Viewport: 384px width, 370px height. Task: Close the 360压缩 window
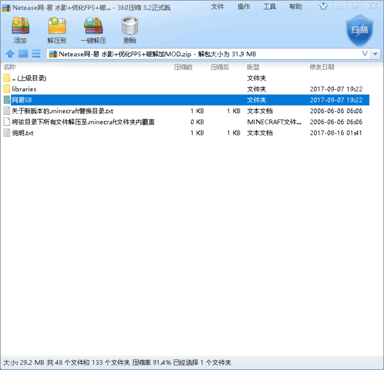coord(373,6)
